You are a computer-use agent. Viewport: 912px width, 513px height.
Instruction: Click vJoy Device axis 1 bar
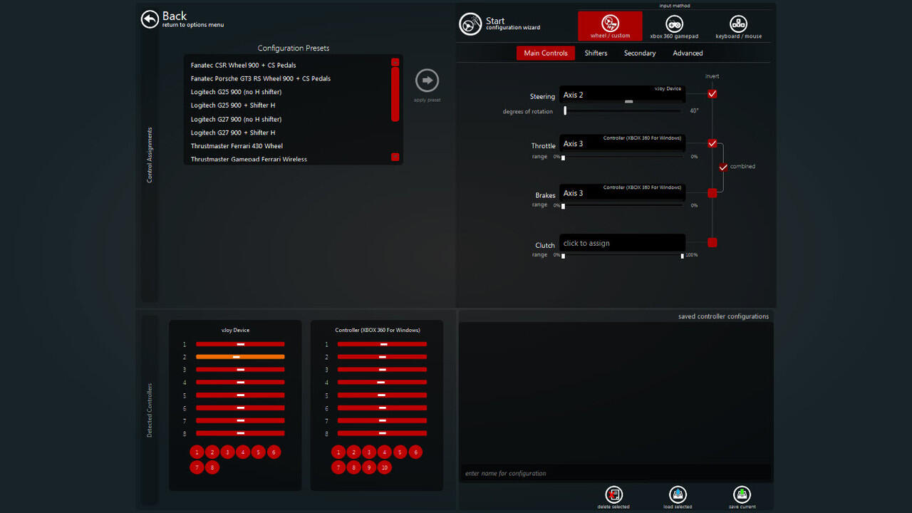tap(240, 344)
